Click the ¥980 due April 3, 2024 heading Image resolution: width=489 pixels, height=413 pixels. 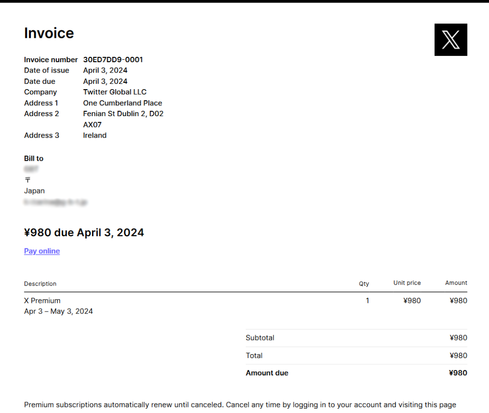tap(84, 233)
